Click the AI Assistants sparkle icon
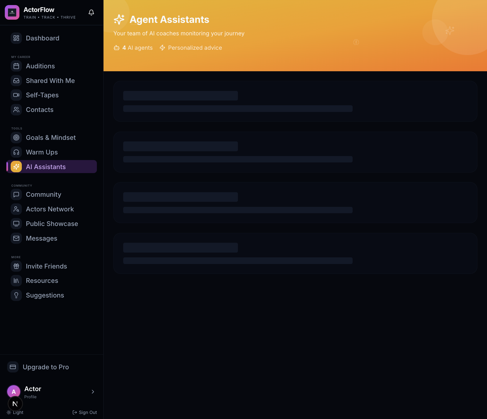 [16, 167]
